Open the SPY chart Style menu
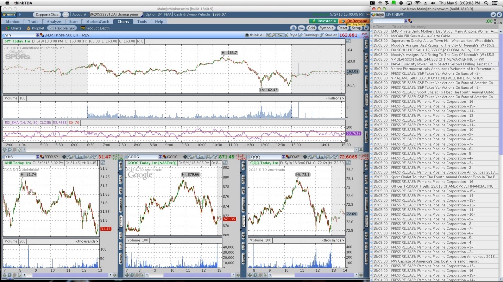 click(291, 35)
